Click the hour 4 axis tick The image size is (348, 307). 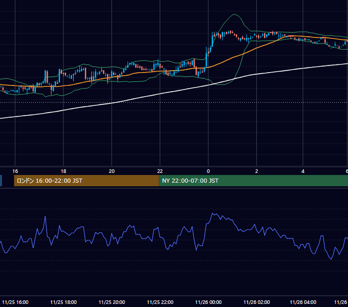[303, 171]
